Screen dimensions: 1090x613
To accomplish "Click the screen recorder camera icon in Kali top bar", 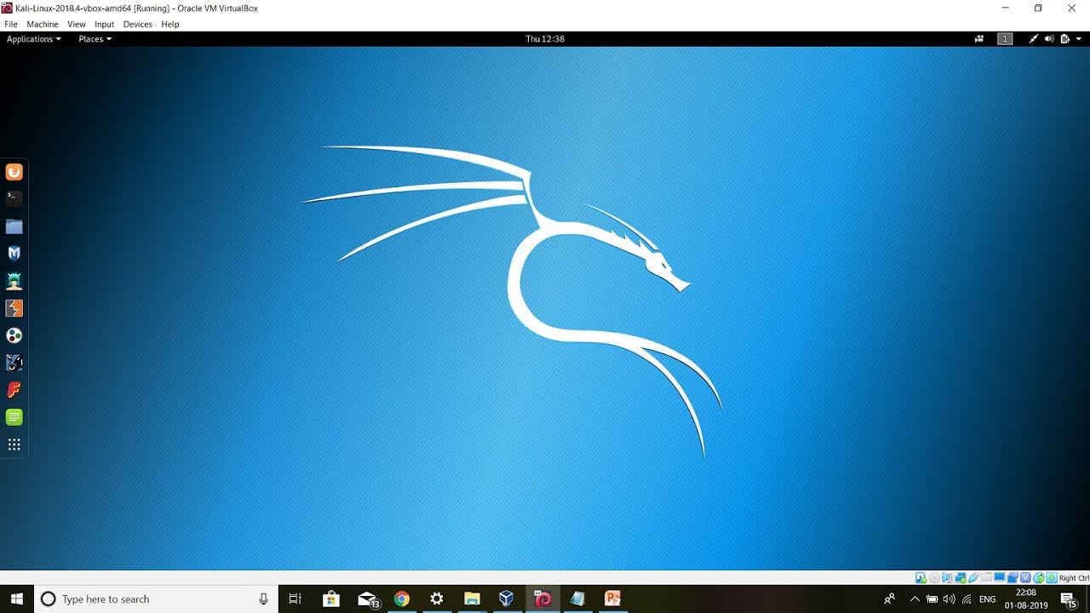I will coord(979,39).
